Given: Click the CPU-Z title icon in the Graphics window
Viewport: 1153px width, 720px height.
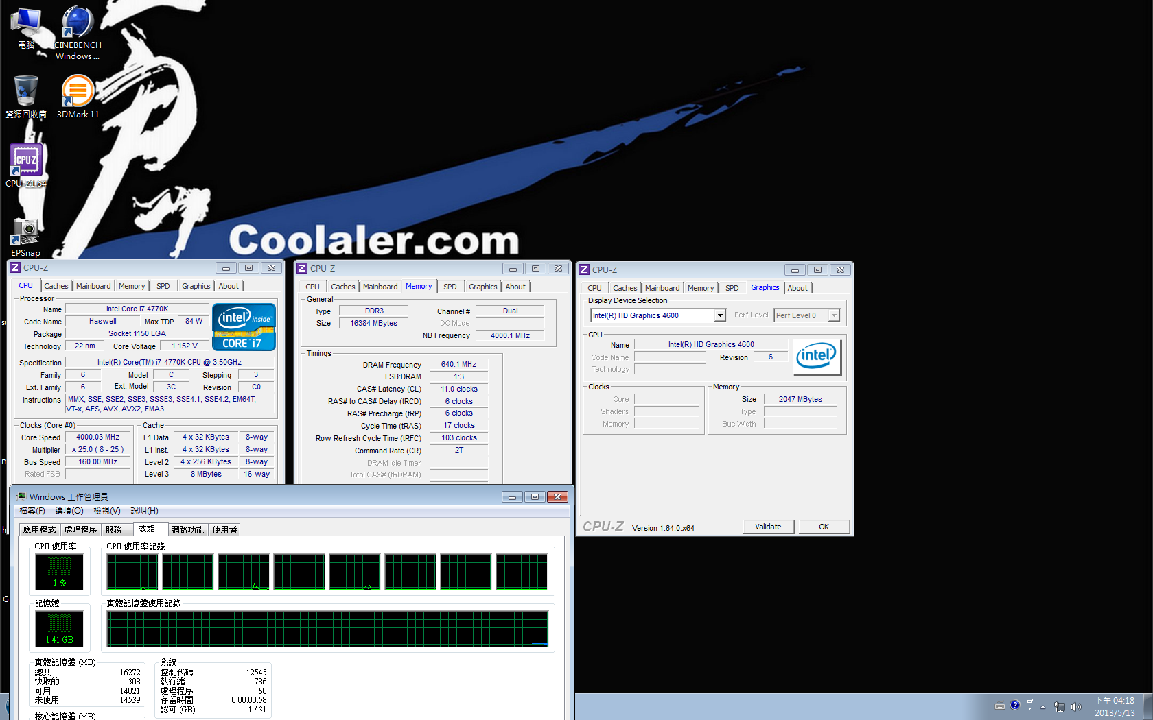Looking at the screenshot, I should 584,269.
